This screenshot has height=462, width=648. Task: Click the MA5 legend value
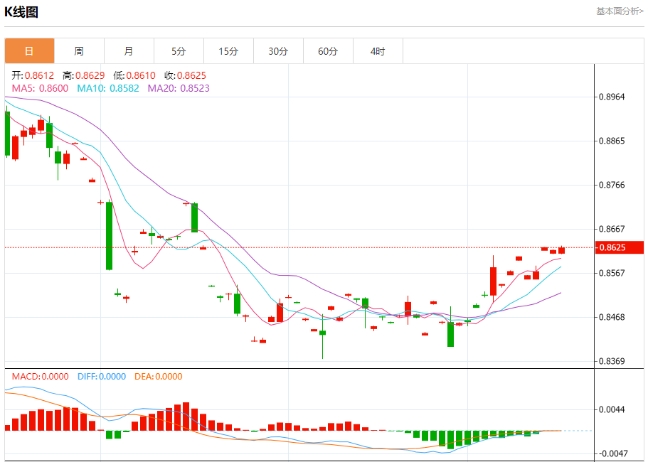[40, 88]
